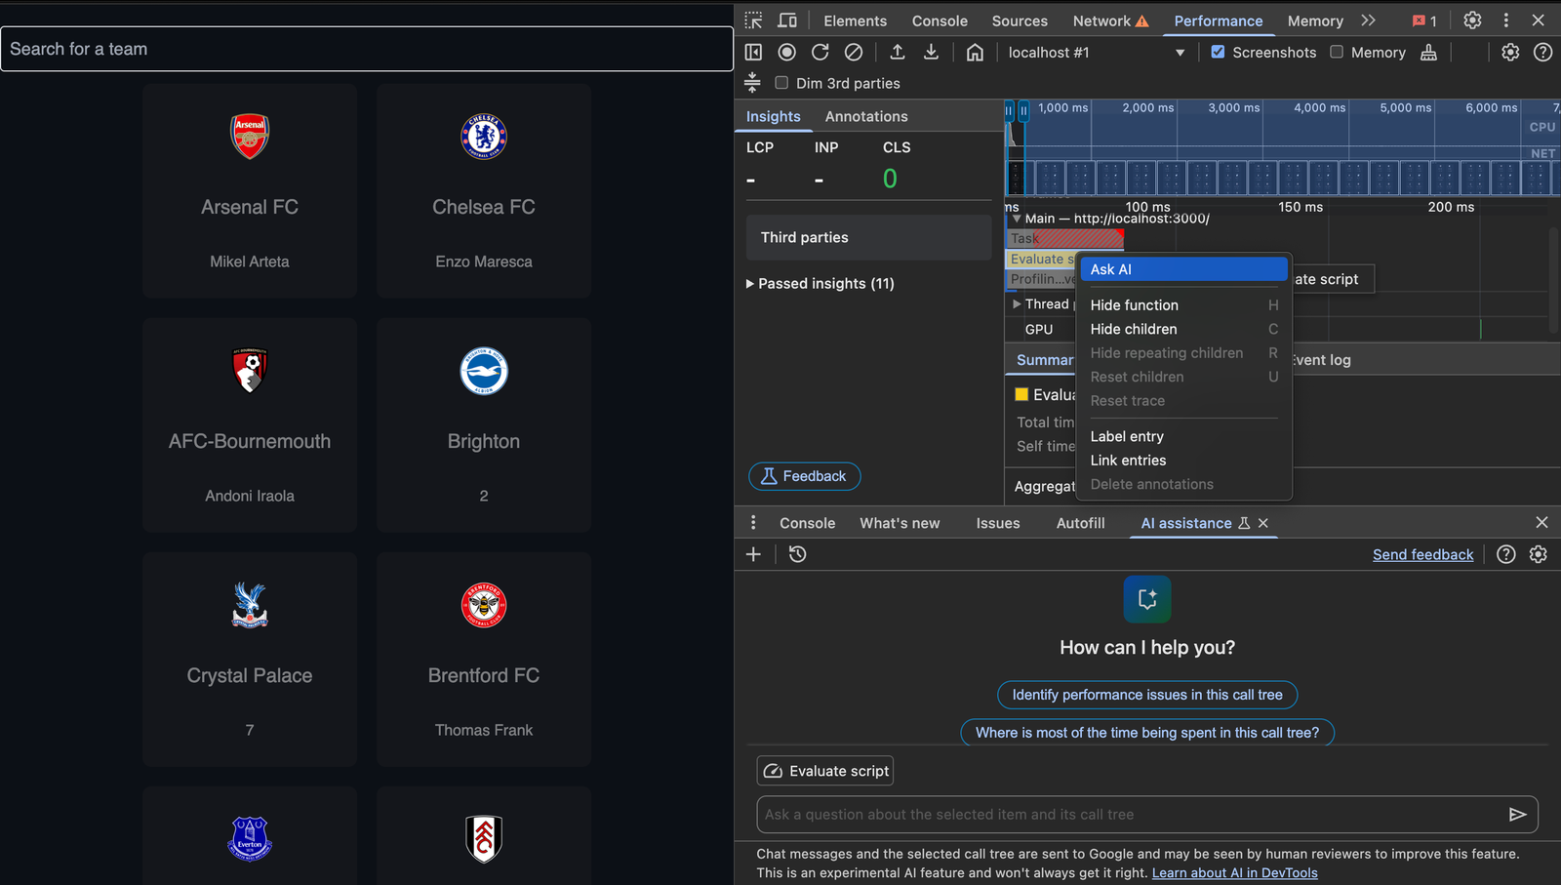Open the What's new drawer tab

click(900, 523)
